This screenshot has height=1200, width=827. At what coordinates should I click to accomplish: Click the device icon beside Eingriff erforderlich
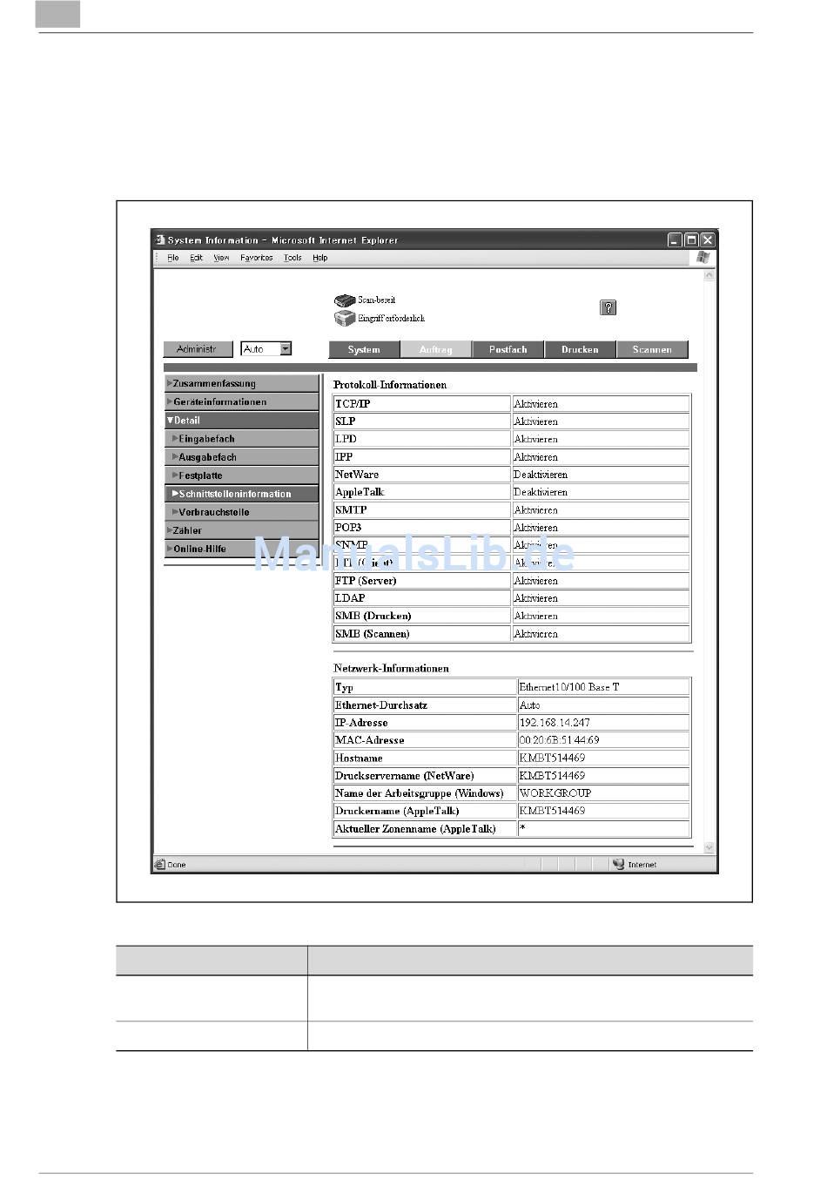[x=345, y=319]
